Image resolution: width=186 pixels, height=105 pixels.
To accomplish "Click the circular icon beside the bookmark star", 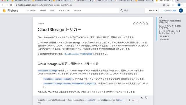I will (x=164, y=5).
